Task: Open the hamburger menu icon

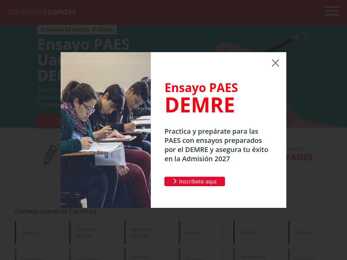Action: click(332, 11)
